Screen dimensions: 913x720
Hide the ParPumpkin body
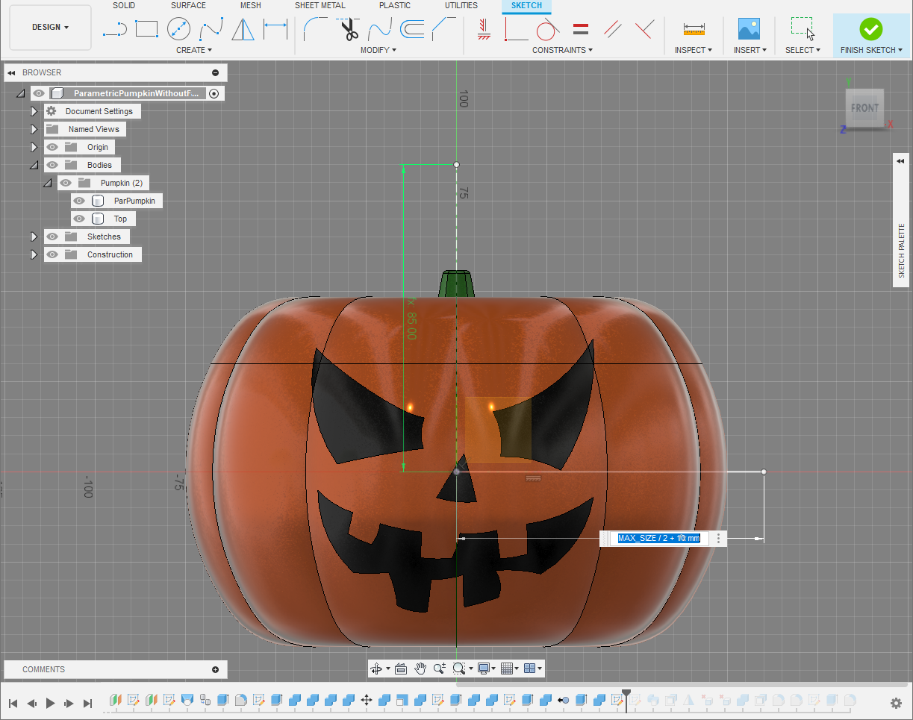click(x=79, y=201)
